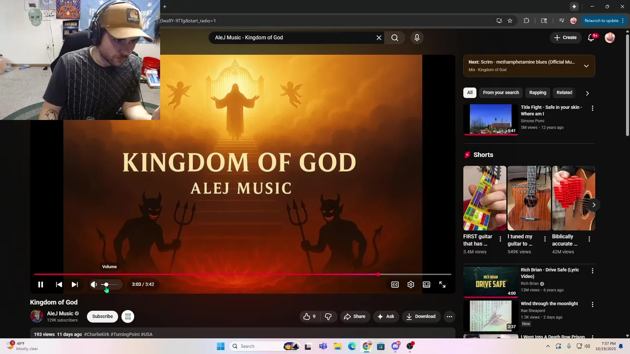Click the YouTube search magnifier button
This screenshot has width=630, height=354.
pyautogui.click(x=395, y=38)
